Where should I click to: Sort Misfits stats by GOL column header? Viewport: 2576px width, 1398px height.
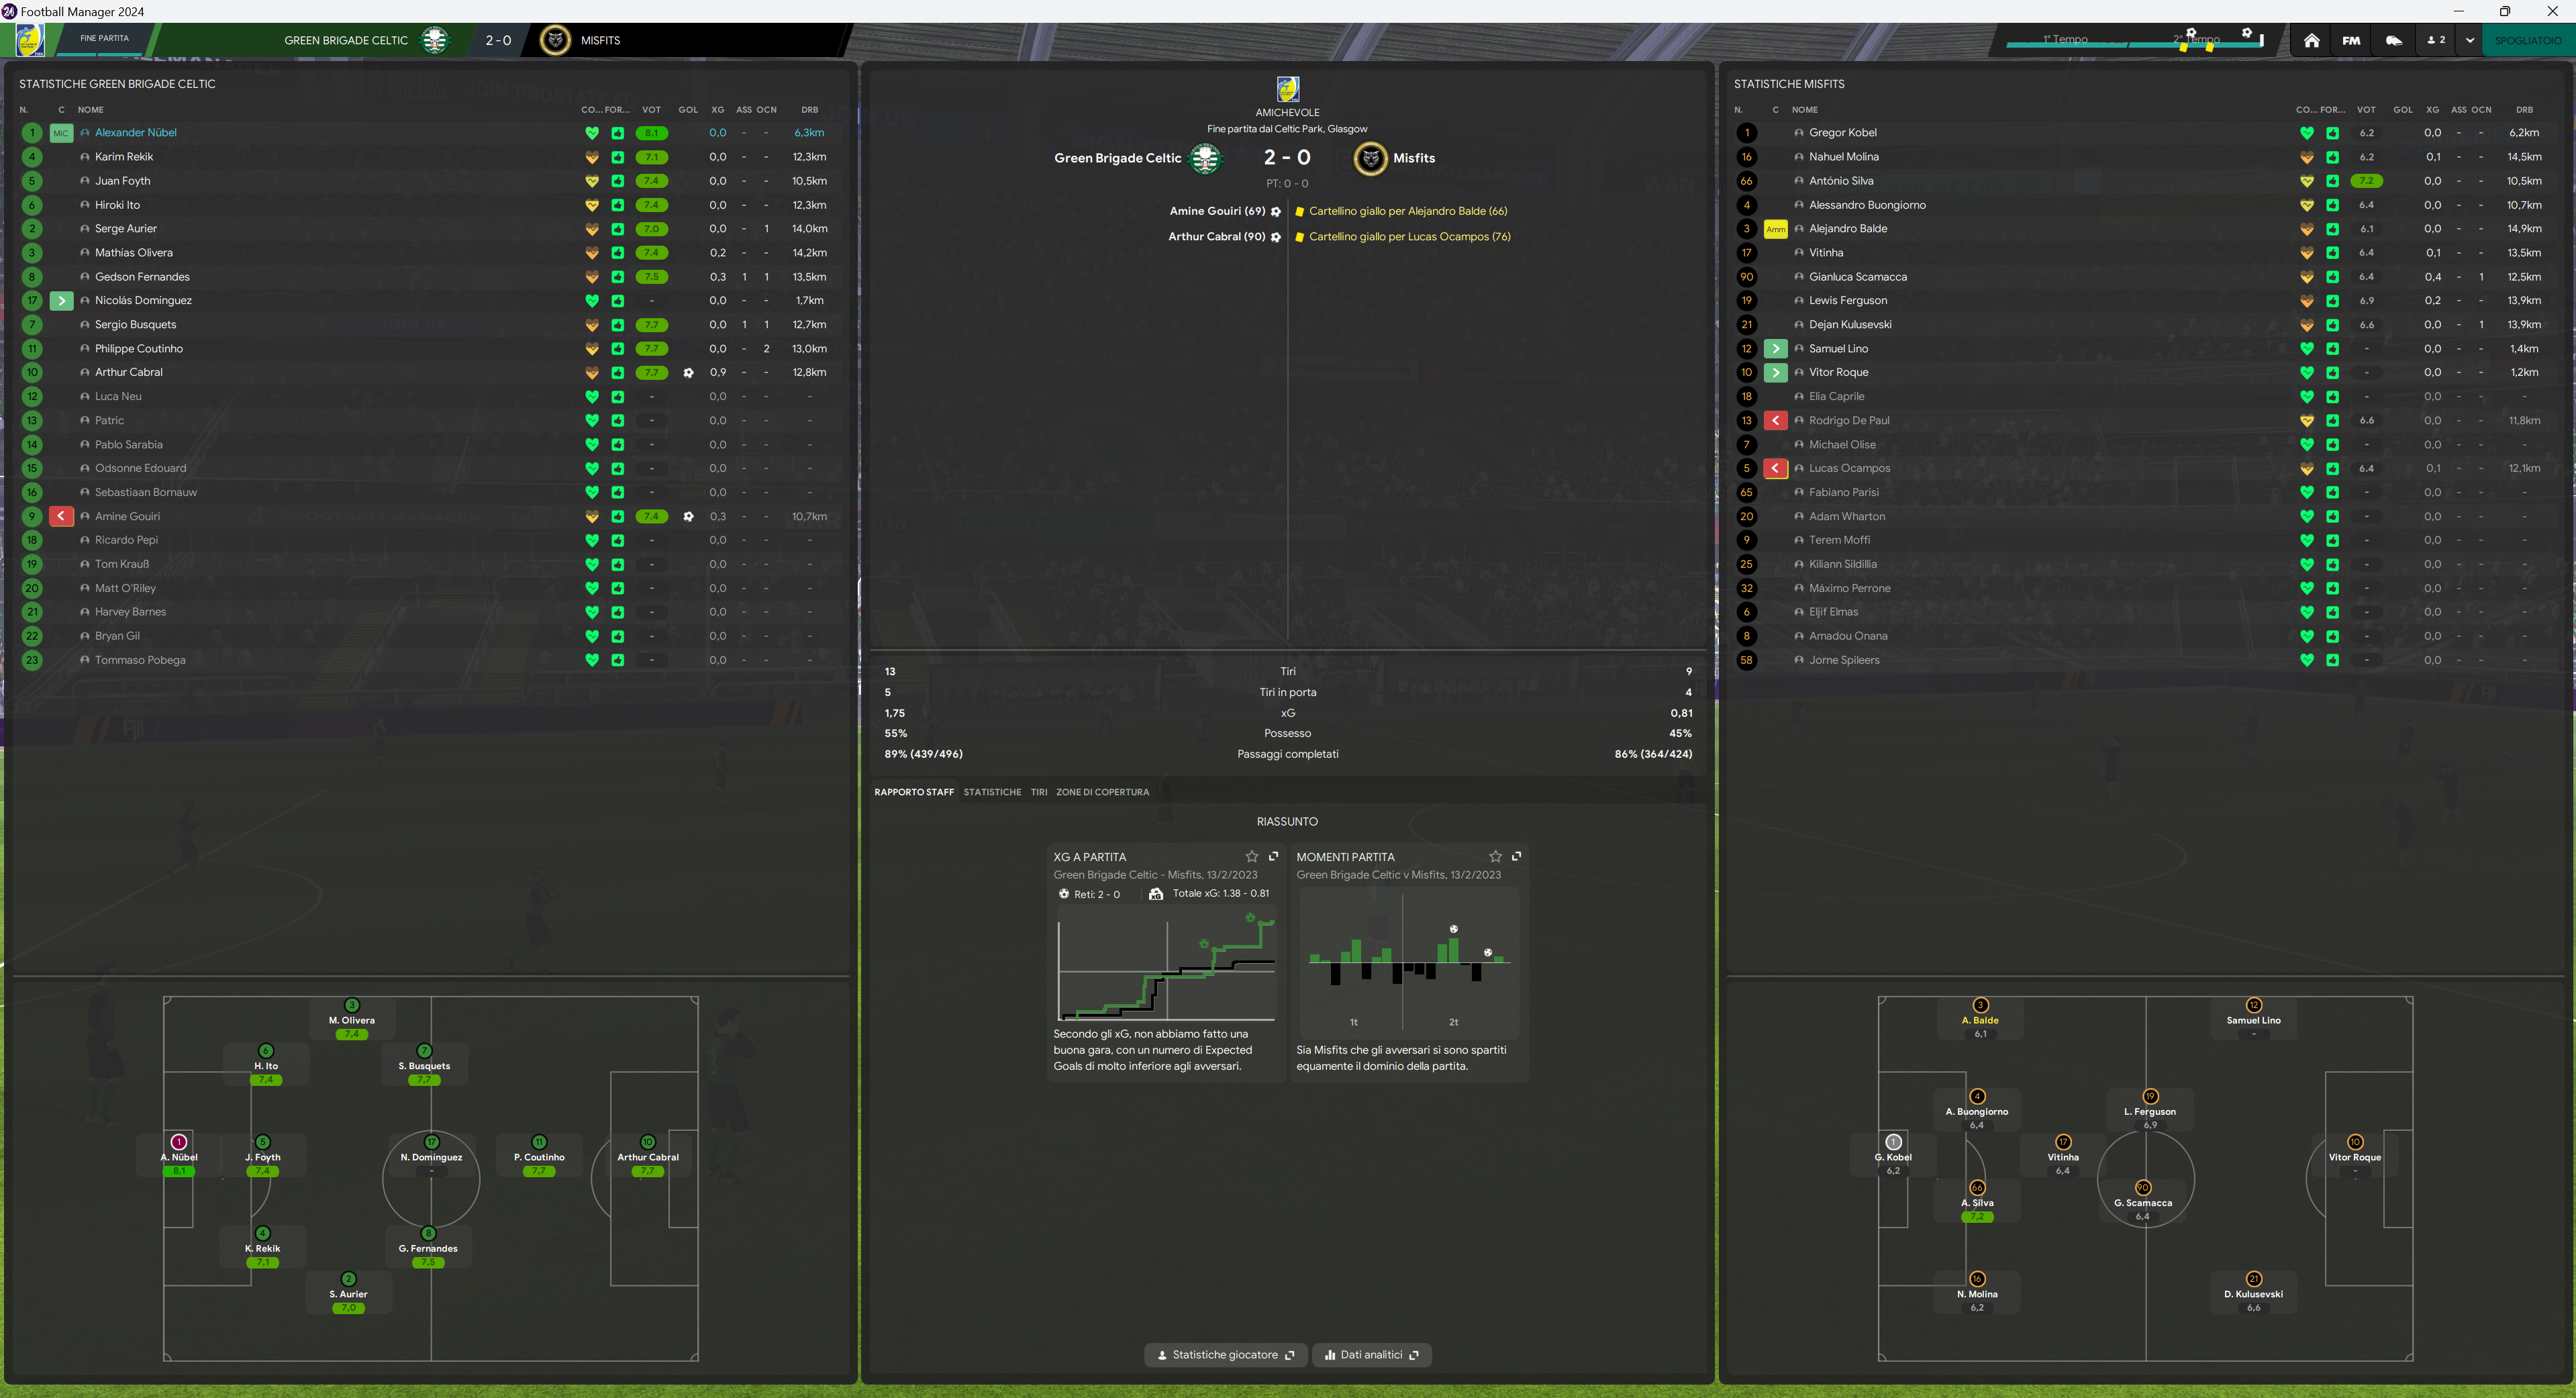[2402, 110]
